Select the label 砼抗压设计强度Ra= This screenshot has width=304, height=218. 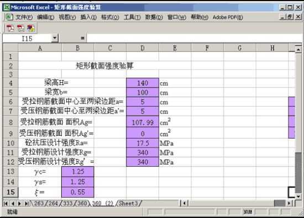pyautogui.click(x=56, y=143)
